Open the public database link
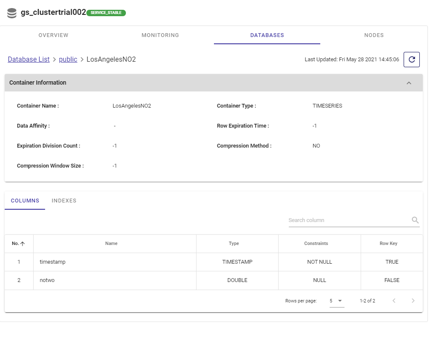 coord(68,60)
